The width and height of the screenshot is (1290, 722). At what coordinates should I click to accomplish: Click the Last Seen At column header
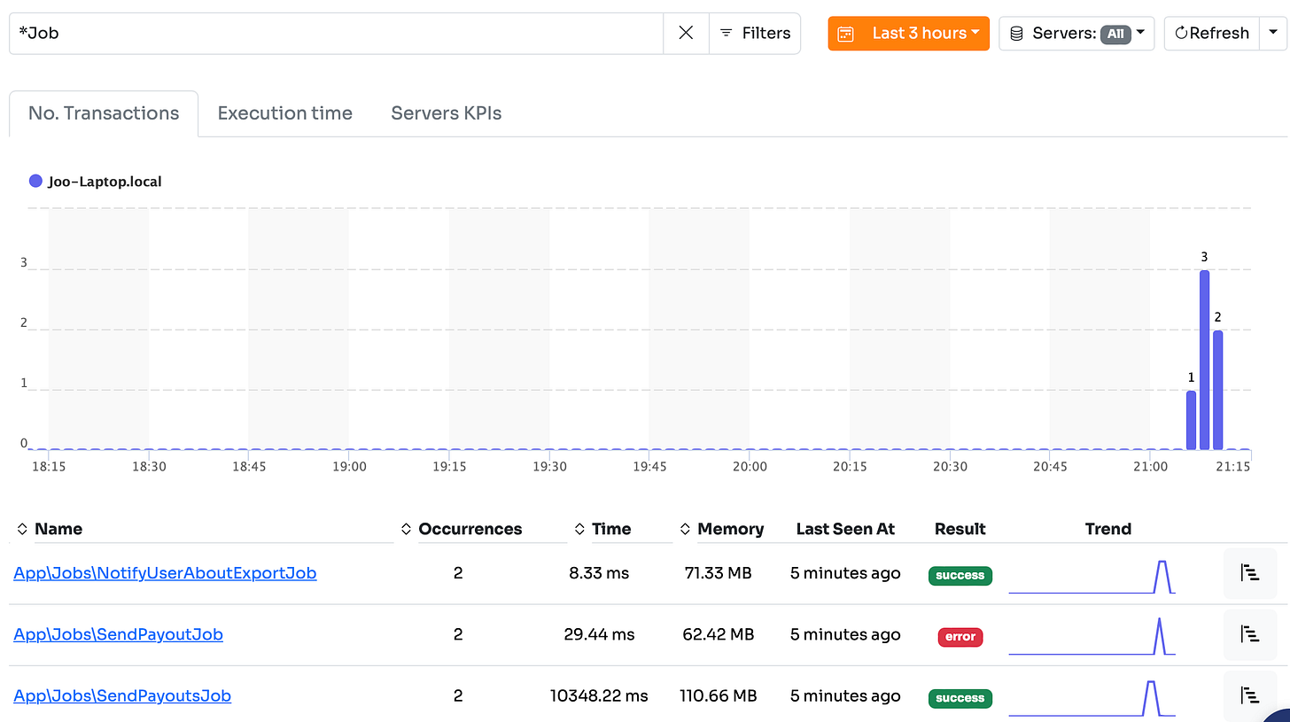845,529
